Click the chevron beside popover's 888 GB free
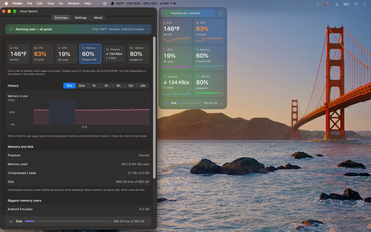This screenshot has width=371, height=232. (221, 103)
